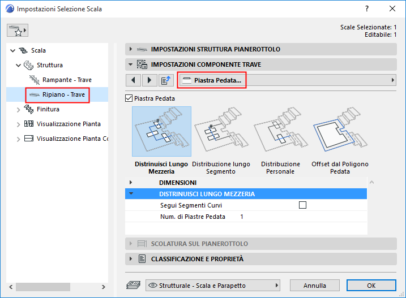The height and width of the screenshot is (298, 406).
Task: Click parameter list scroll up arrow
Action: pos(371,183)
